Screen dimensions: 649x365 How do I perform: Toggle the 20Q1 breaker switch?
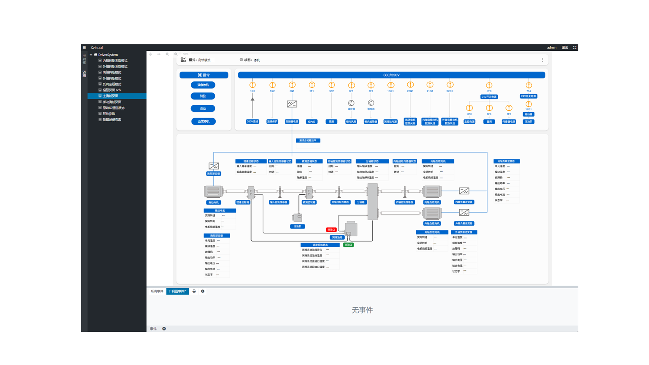click(x=410, y=85)
